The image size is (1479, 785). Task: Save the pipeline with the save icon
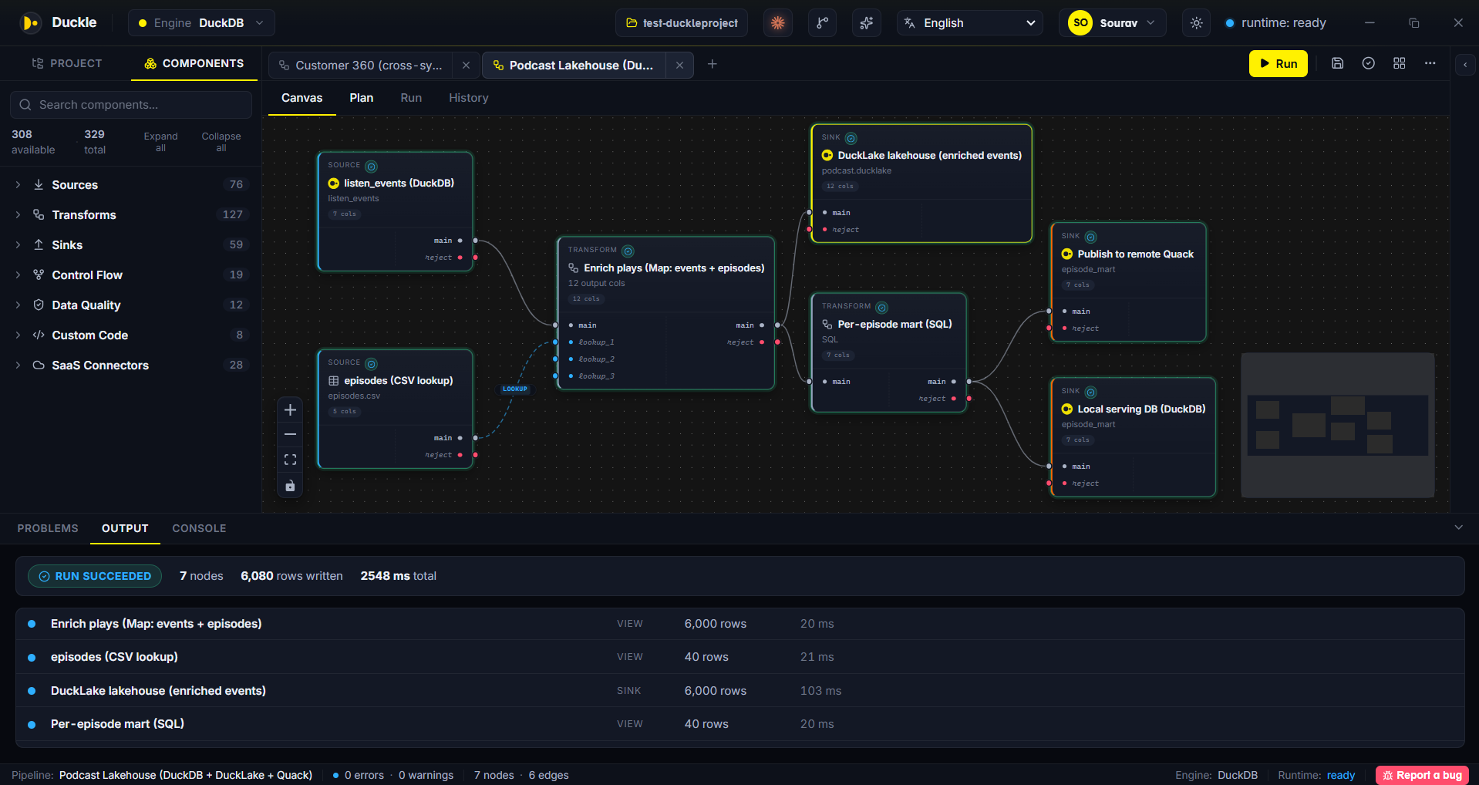point(1338,63)
